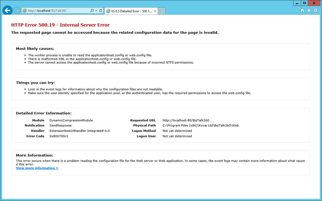Click the Error Code label

tap(35, 136)
